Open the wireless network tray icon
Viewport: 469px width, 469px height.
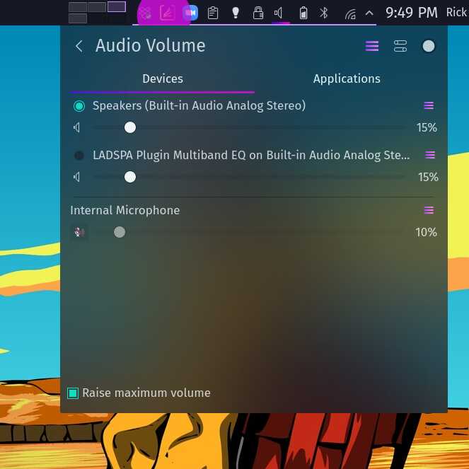pyautogui.click(x=350, y=13)
